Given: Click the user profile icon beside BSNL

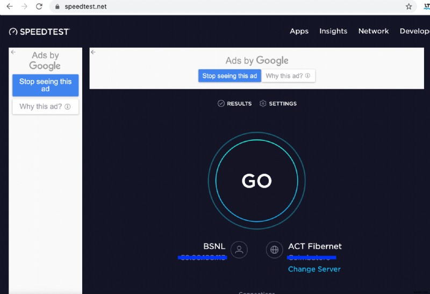Looking at the screenshot, I should [239, 249].
